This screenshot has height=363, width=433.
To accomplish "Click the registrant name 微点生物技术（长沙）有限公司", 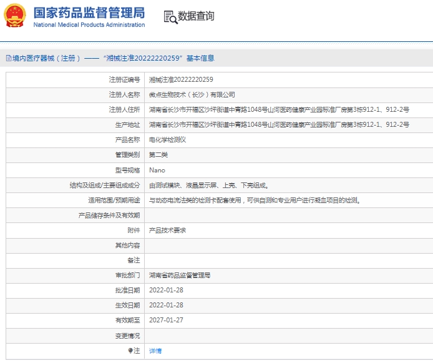I will [192, 95].
